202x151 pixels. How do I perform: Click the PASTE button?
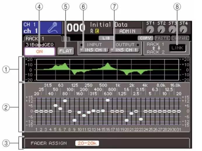point(162,38)
